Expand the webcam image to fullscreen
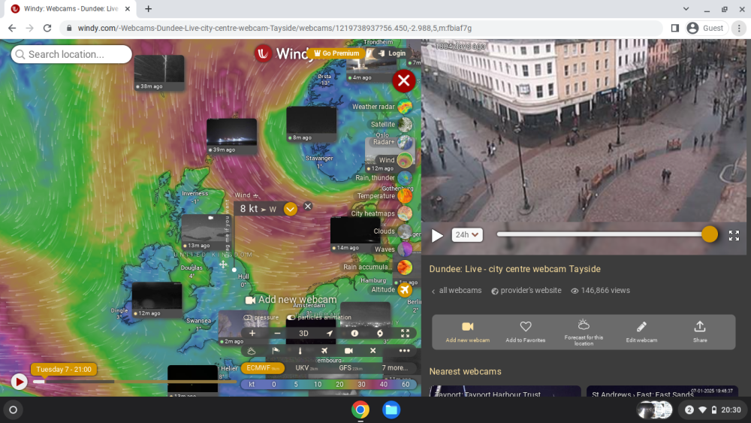Viewport: 751px width, 423px height. 734,235
